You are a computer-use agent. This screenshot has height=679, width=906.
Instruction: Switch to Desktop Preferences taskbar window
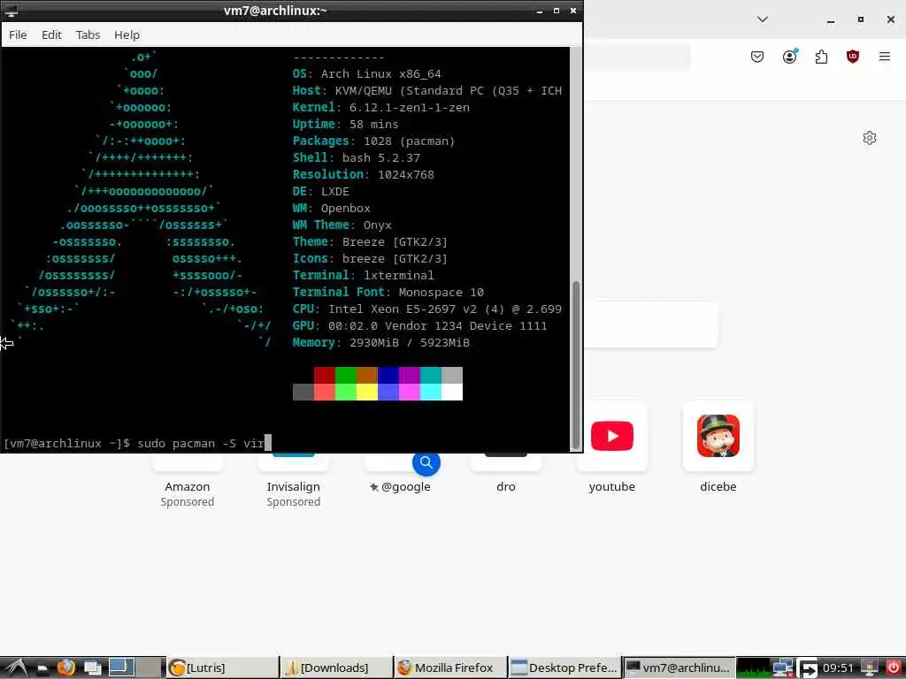coord(564,668)
